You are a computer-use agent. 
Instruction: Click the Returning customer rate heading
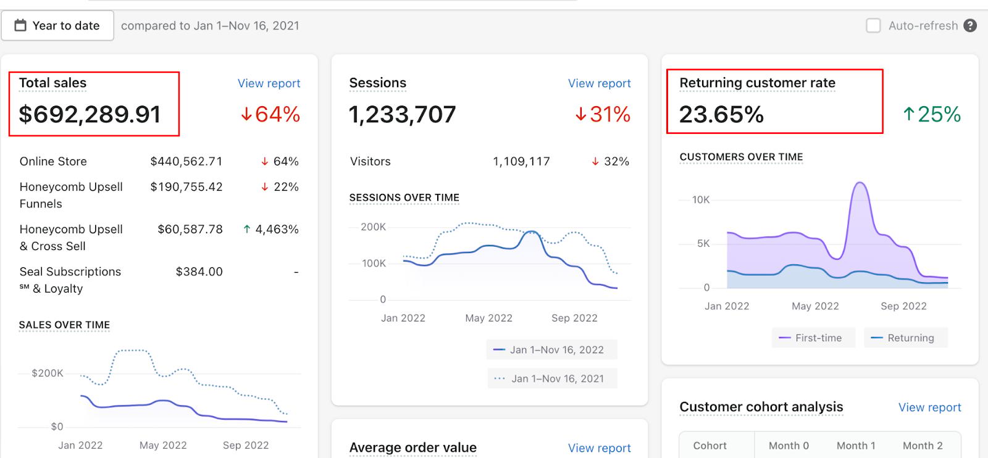(757, 83)
